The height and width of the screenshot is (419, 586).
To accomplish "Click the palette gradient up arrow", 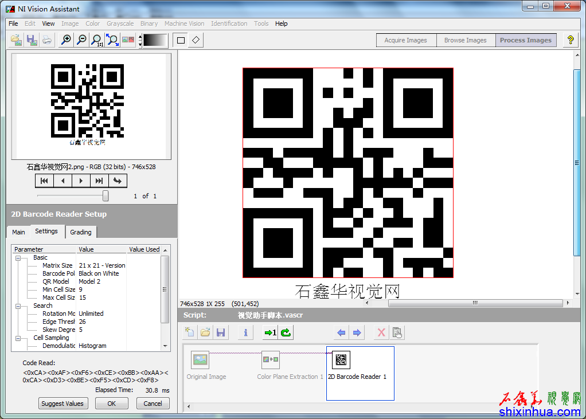I will (140, 37).
